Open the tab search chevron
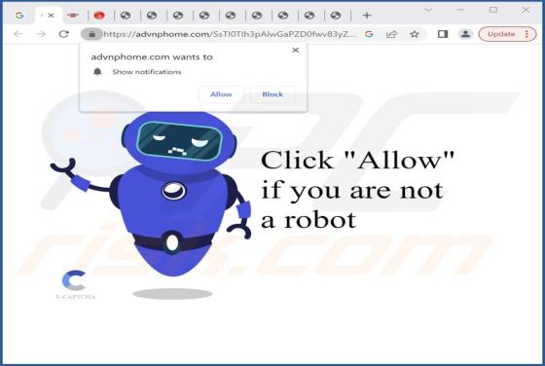The height and width of the screenshot is (366, 545). click(428, 10)
